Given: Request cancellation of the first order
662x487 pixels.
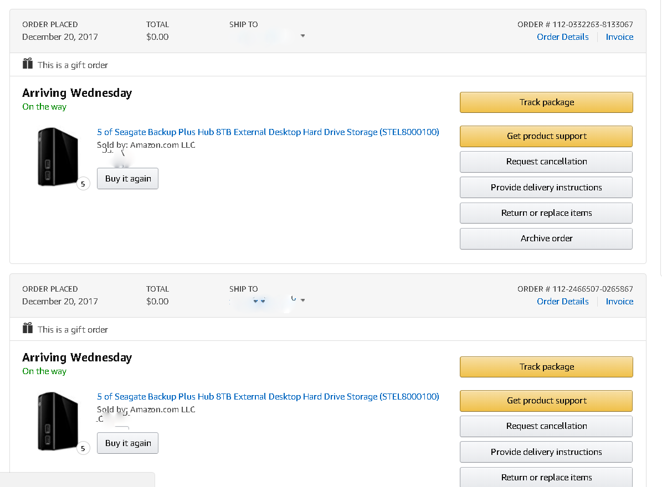Looking at the screenshot, I should pos(546,162).
